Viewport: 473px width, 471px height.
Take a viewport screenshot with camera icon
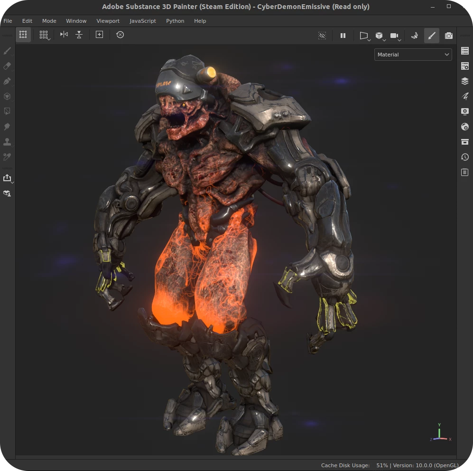(448, 36)
